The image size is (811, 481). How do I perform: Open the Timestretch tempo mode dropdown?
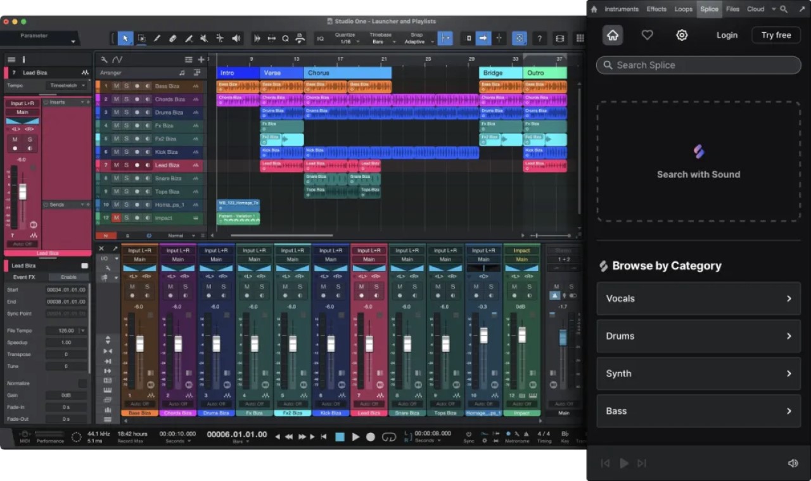(x=66, y=85)
